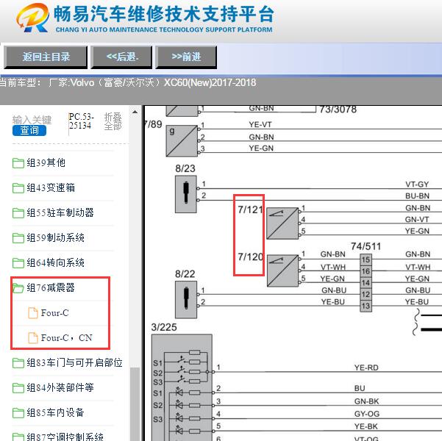Click connector pin 13 on 74/511
442x441 pixels.
[366, 306]
